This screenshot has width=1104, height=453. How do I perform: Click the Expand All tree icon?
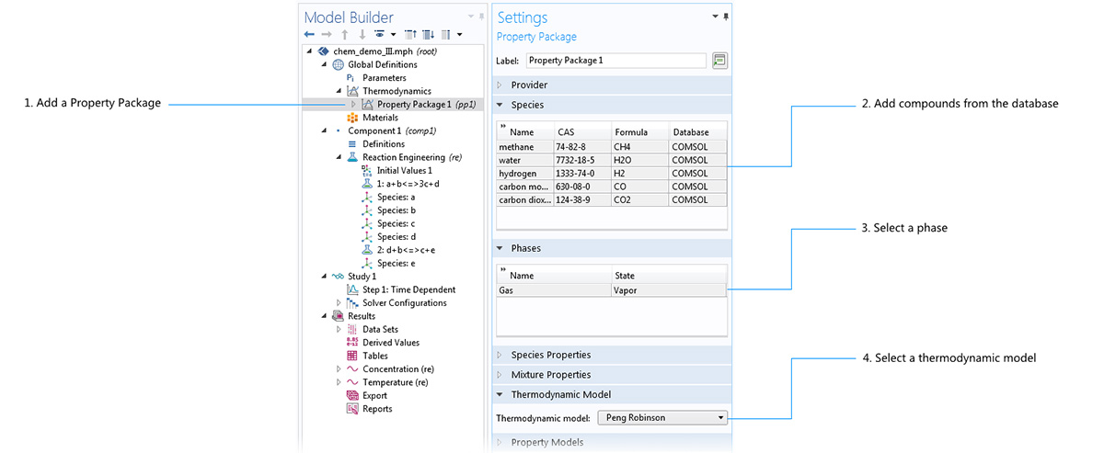tap(428, 35)
